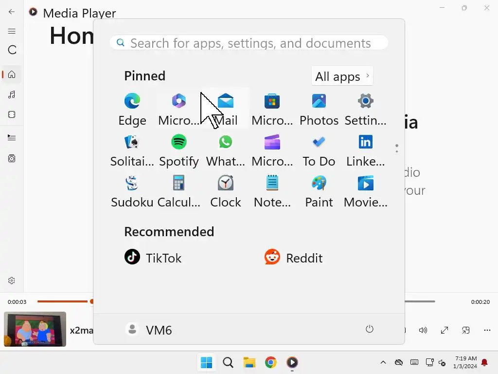Seek using the playback progress bar
The height and width of the screenshot is (374, 498).
[x=236, y=301]
